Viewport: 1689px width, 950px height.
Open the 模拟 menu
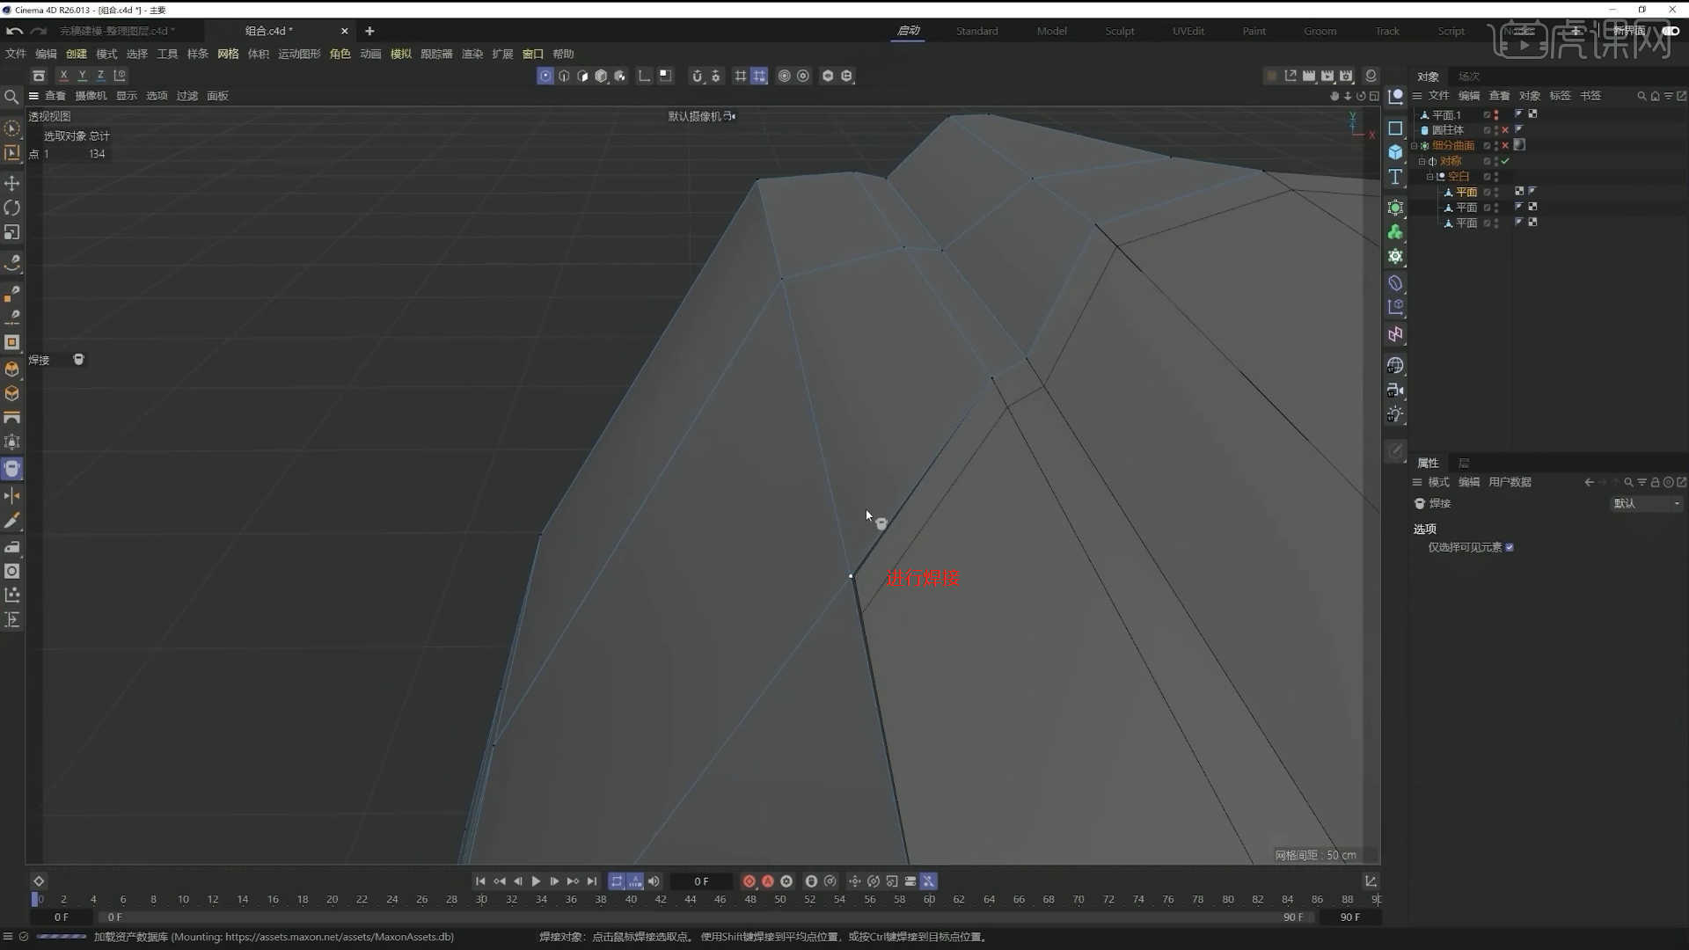point(401,54)
